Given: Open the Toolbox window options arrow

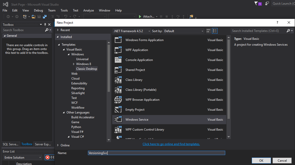Looking at the screenshot, I should click(41, 24).
